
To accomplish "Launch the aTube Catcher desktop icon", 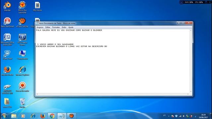I will [x=23, y=22].
